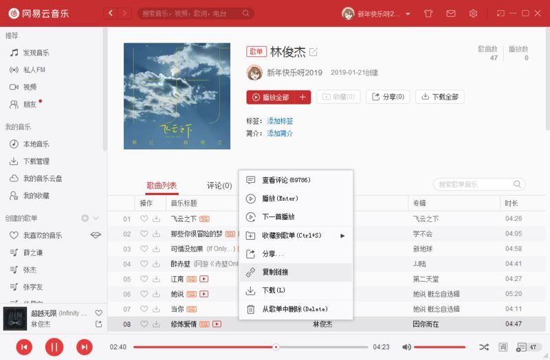The image size is (550, 360).
Task: Select 查看评论 from context menu
Action: [296, 180]
